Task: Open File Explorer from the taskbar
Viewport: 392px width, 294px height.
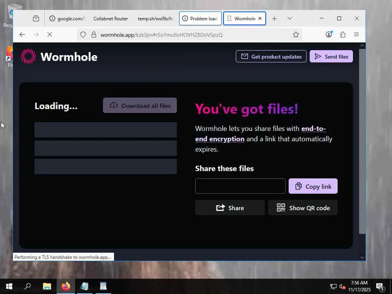Action: [47, 286]
